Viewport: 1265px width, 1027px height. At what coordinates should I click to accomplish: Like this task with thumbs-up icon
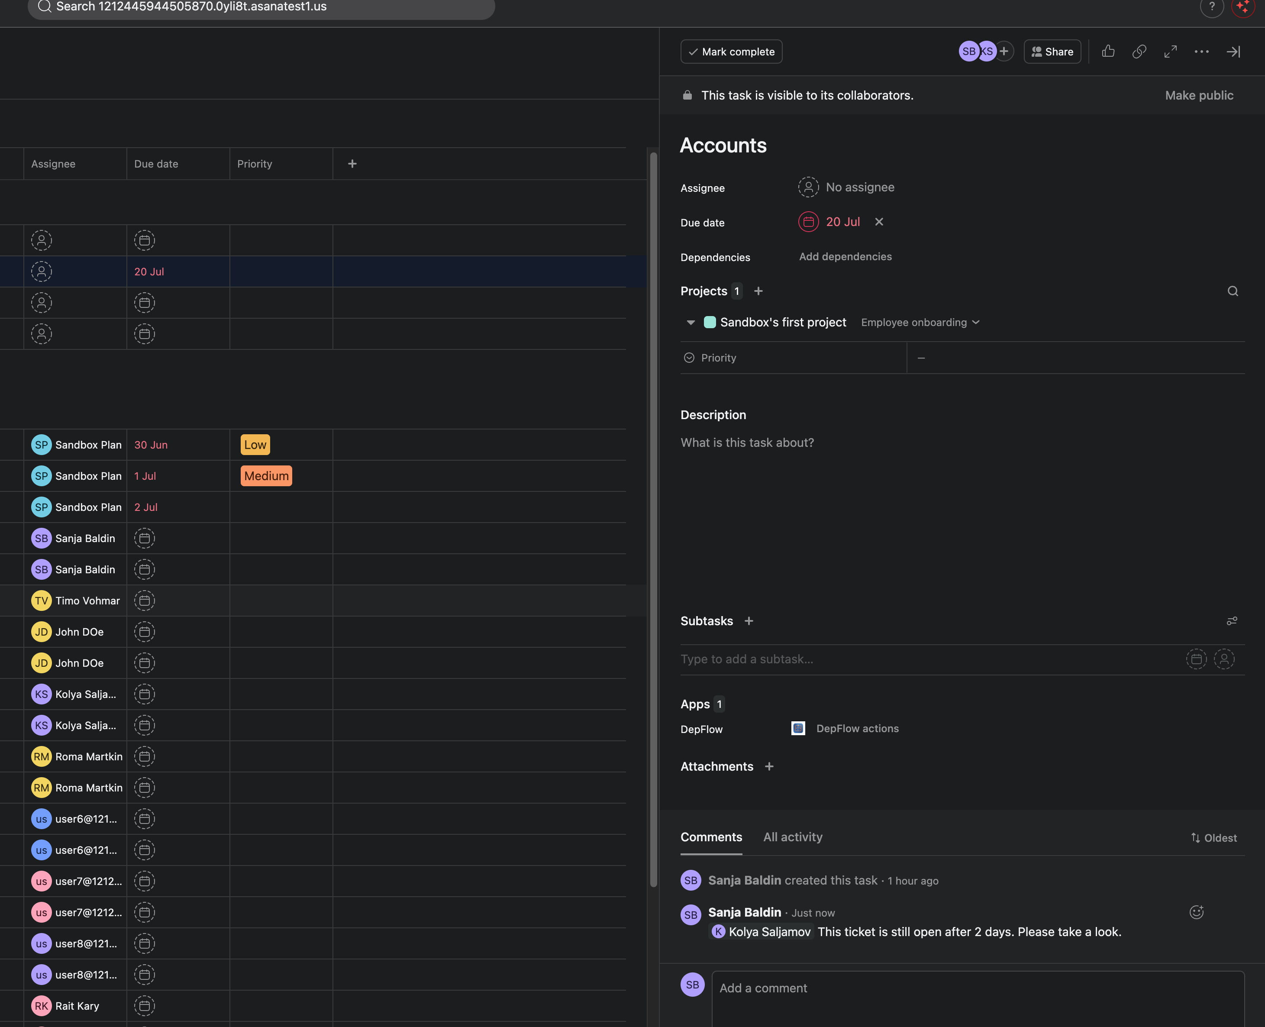tap(1108, 52)
